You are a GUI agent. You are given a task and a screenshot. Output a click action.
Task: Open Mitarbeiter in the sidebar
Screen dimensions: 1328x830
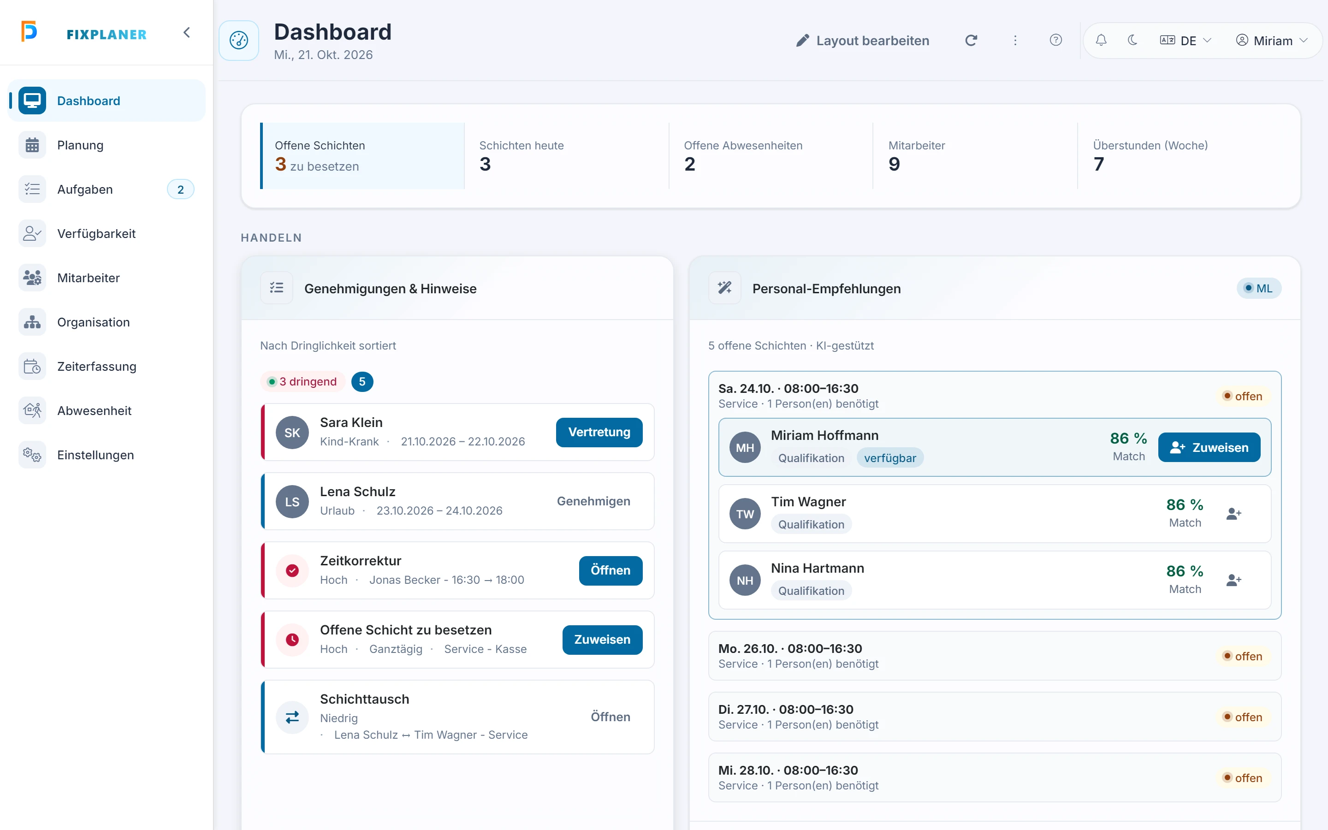point(107,278)
